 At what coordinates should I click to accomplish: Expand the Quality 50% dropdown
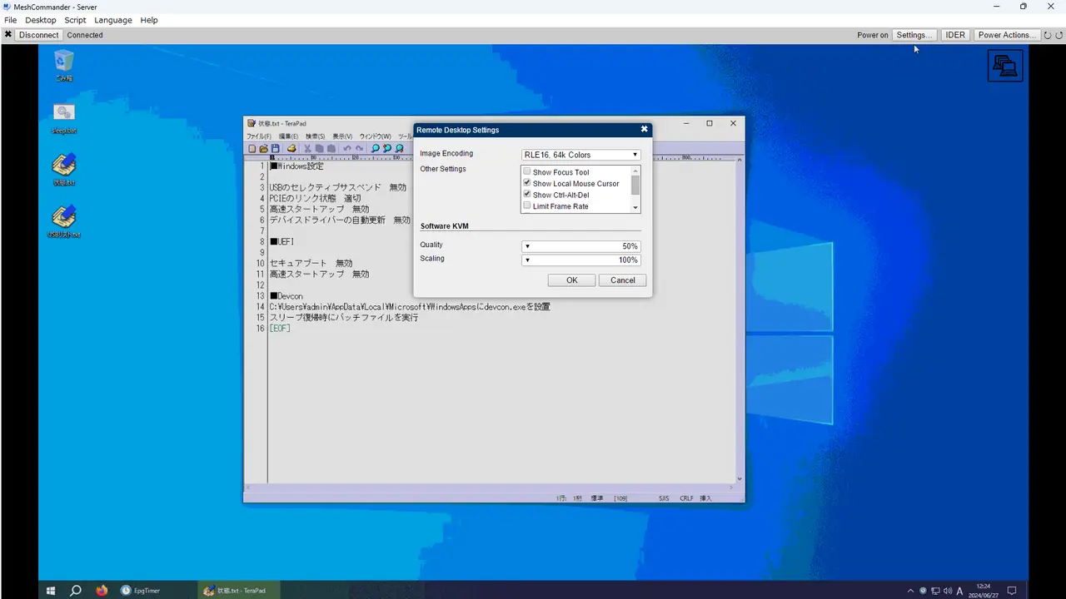[580, 246]
